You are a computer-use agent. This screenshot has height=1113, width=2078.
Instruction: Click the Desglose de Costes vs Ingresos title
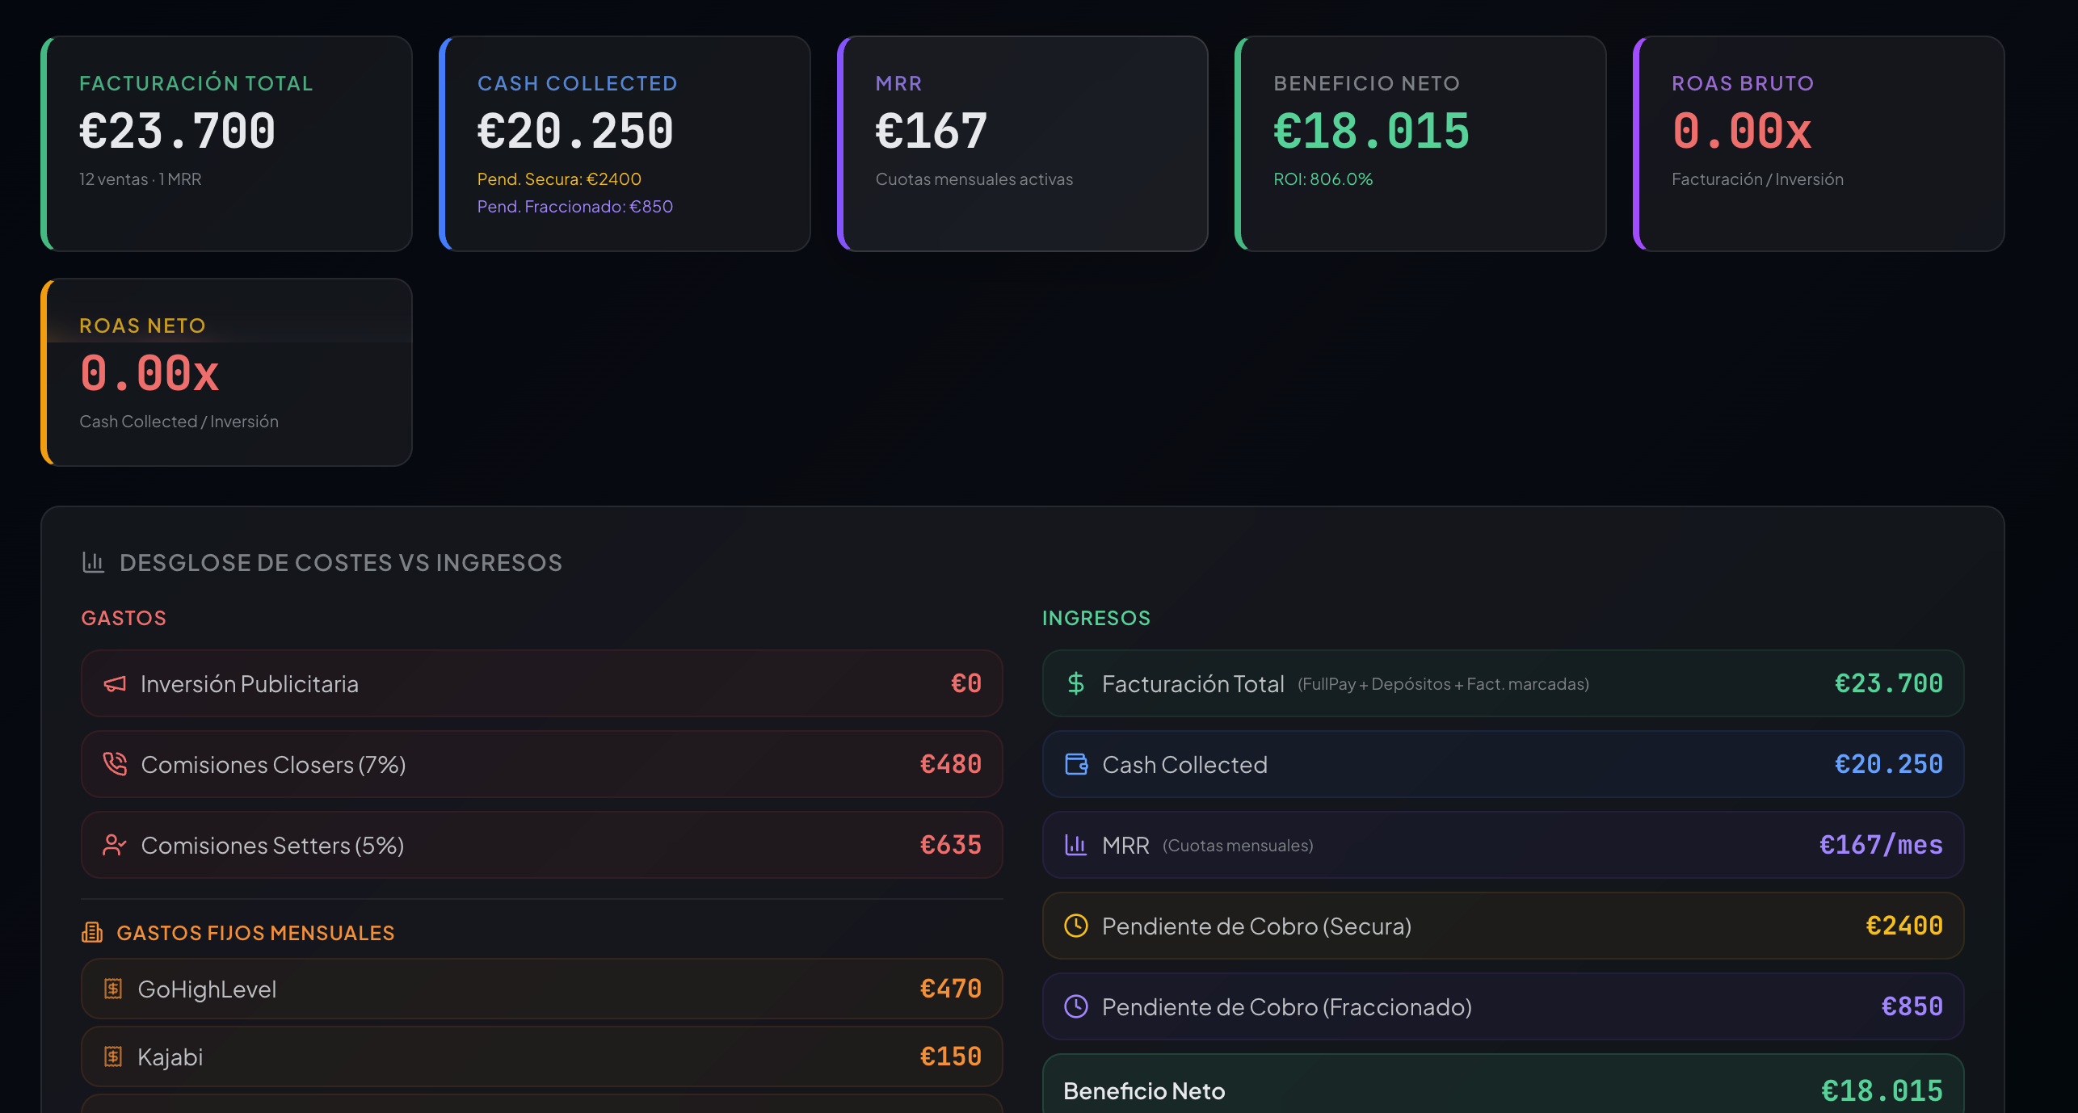[341, 562]
